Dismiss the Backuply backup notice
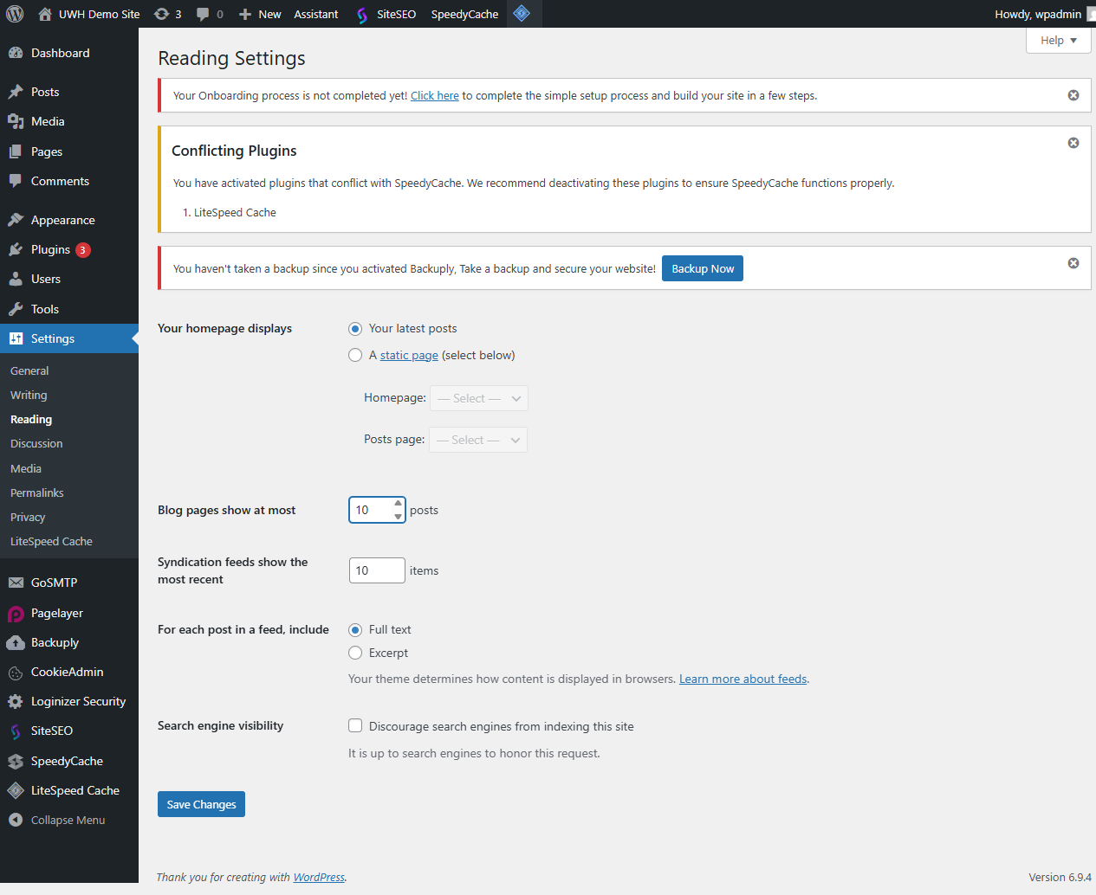 [x=1073, y=263]
